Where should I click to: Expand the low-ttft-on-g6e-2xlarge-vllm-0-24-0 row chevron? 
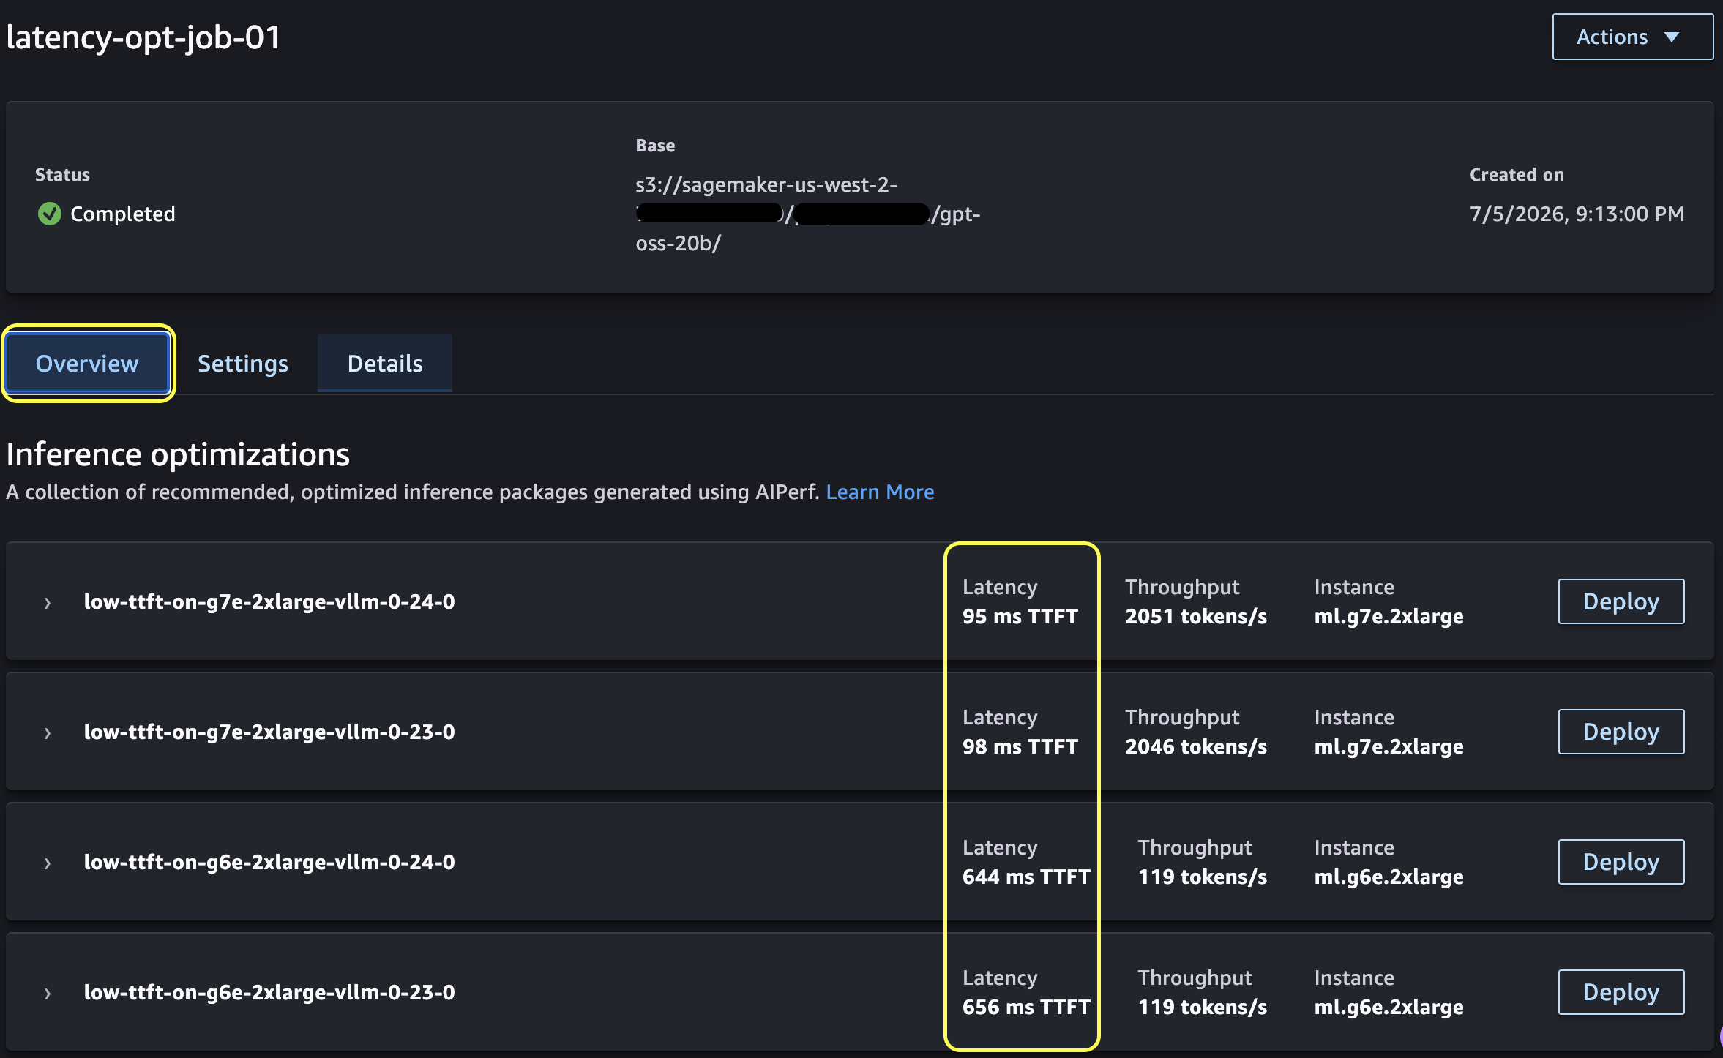tap(47, 863)
